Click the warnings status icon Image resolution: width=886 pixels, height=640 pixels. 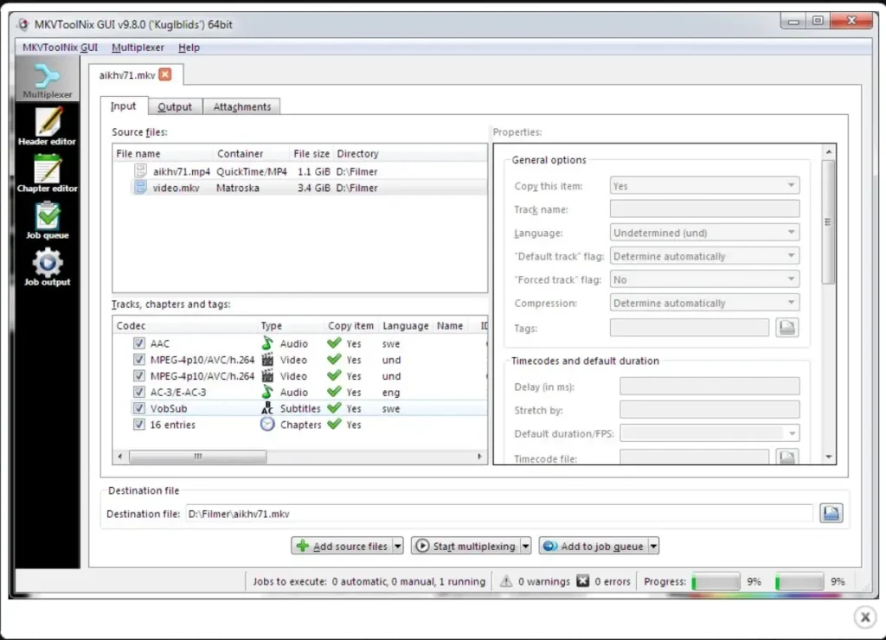[x=506, y=581]
